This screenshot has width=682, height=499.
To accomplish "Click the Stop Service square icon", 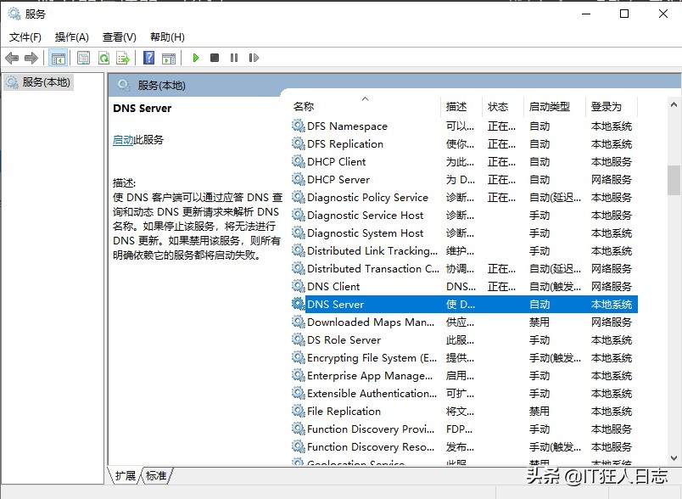I will 215,58.
